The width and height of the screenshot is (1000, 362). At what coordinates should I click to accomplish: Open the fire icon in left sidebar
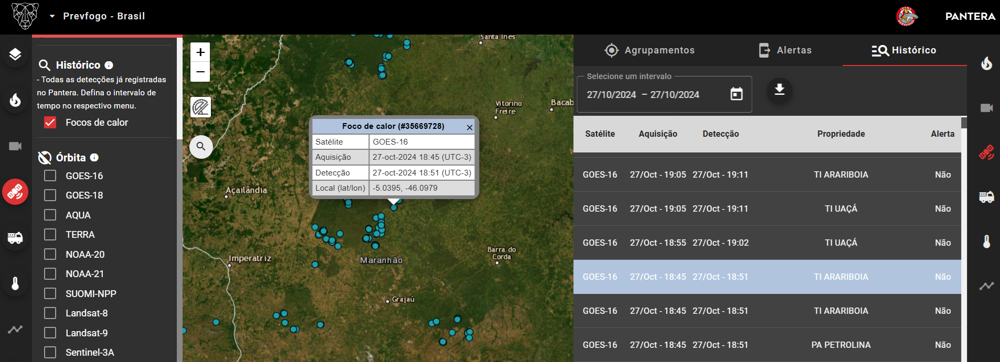pyautogui.click(x=15, y=100)
